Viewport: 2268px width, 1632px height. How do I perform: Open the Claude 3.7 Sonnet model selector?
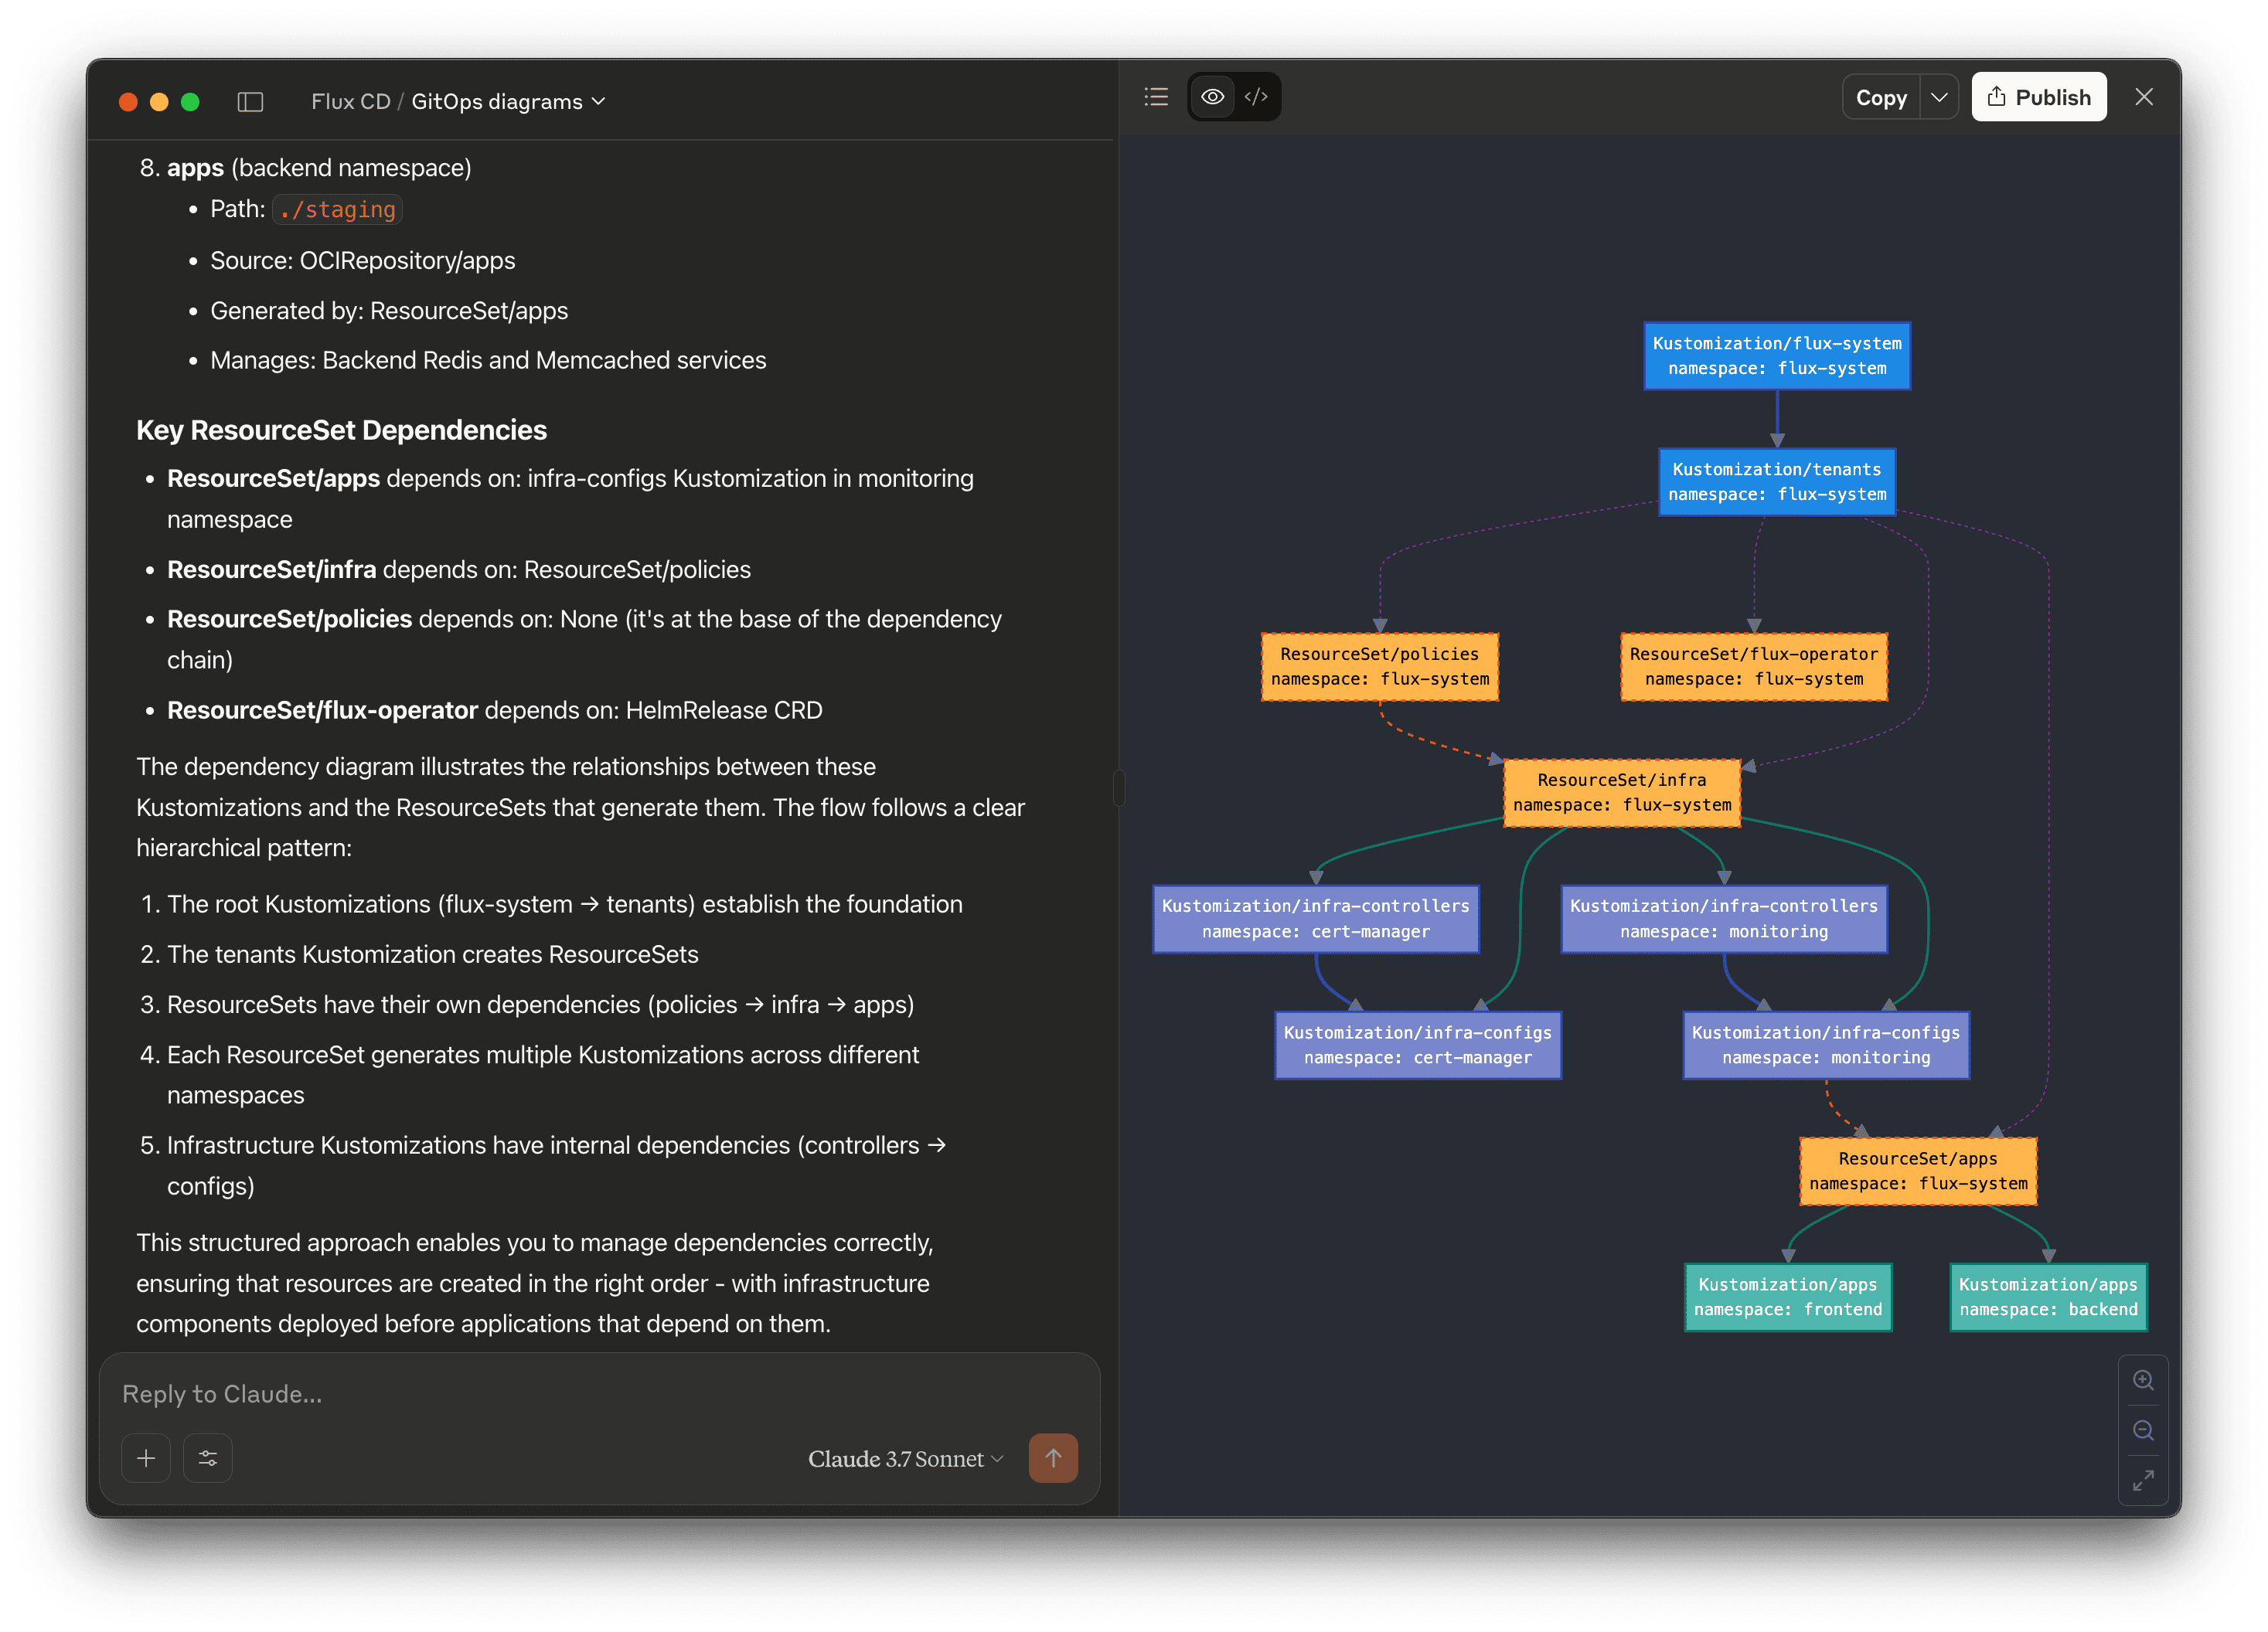coord(904,1459)
